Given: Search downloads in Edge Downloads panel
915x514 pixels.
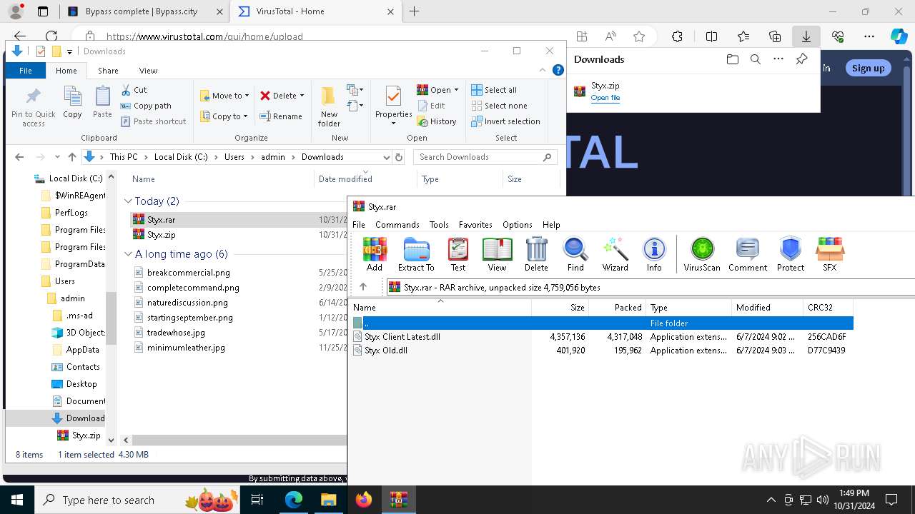Looking at the screenshot, I should [755, 59].
